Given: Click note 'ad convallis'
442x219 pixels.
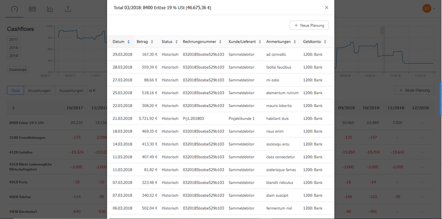Looking at the screenshot, I should 276,54.
